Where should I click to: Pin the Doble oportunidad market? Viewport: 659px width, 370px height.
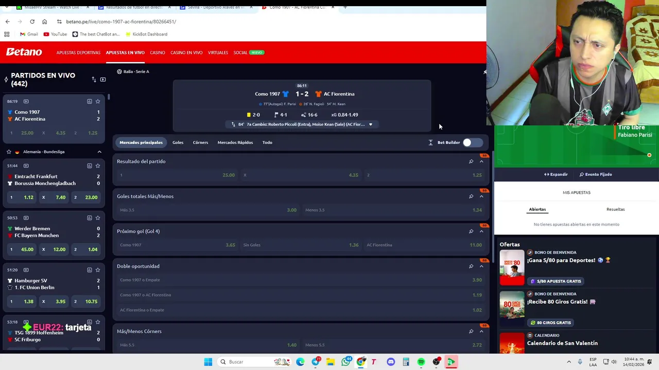pos(471,266)
